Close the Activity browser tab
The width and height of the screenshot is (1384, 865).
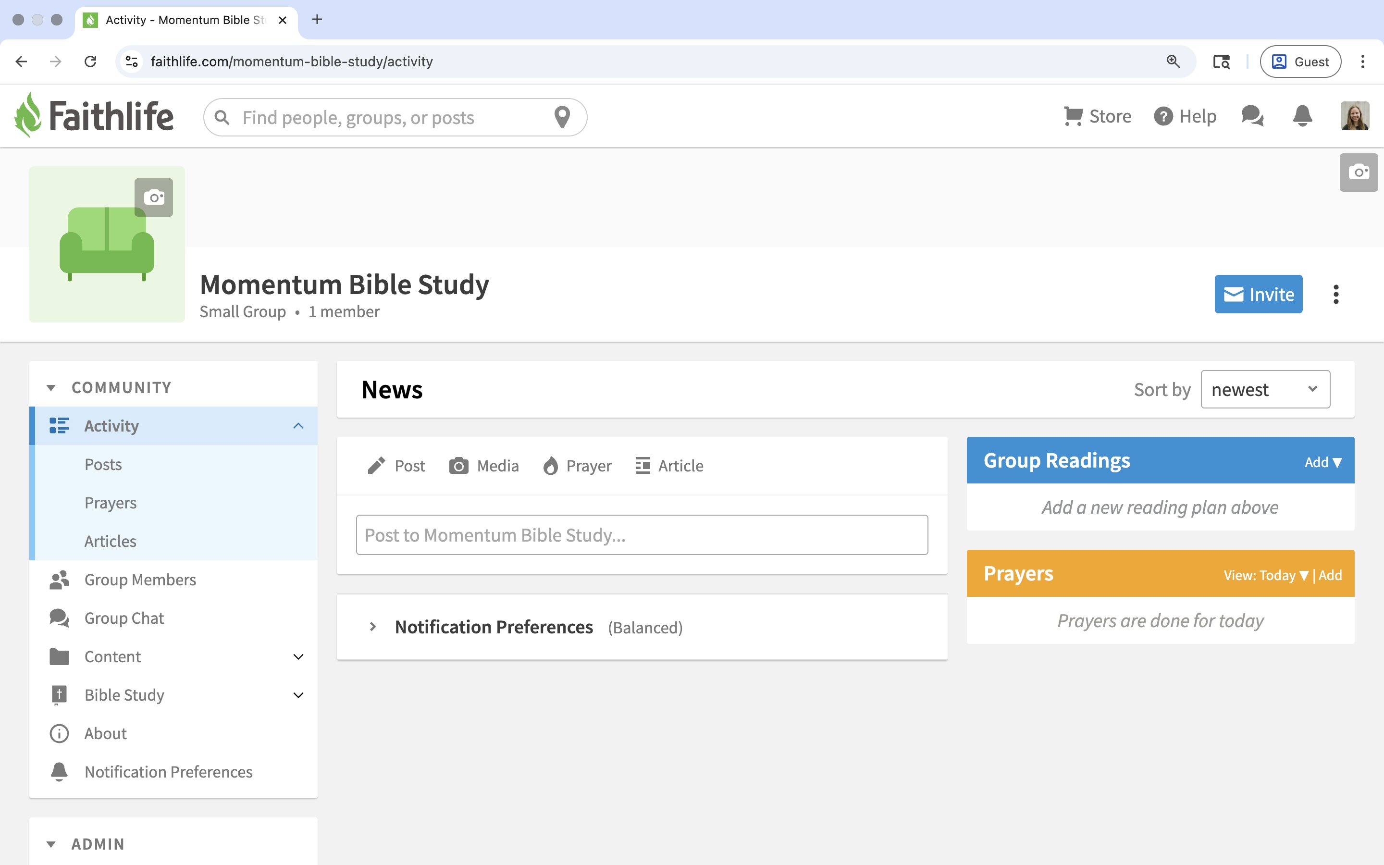(x=283, y=20)
